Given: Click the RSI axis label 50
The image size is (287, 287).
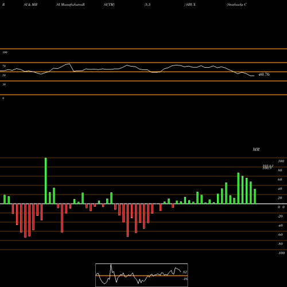Looking at the screenshot, I should point(4,75).
